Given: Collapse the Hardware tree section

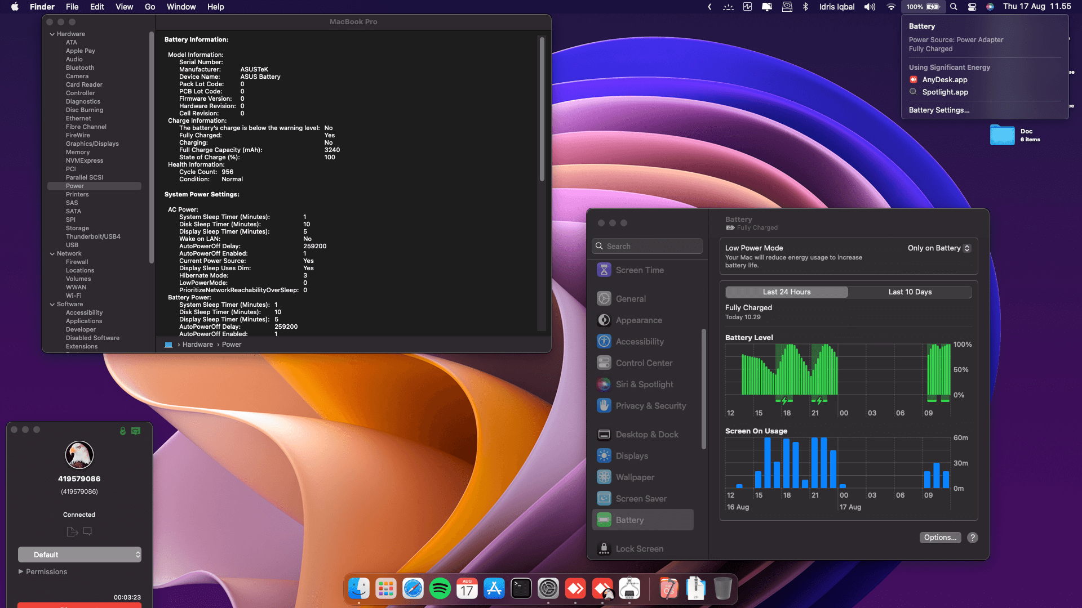Looking at the screenshot, I should (52, 34).
